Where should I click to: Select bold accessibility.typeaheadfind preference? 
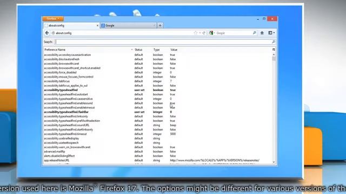[157, 90]
